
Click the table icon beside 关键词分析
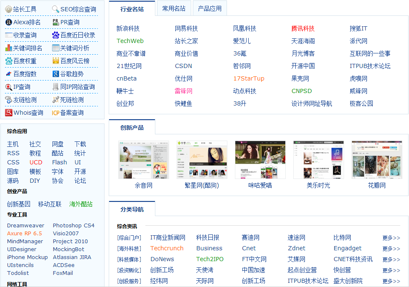[x=55, y=48]
